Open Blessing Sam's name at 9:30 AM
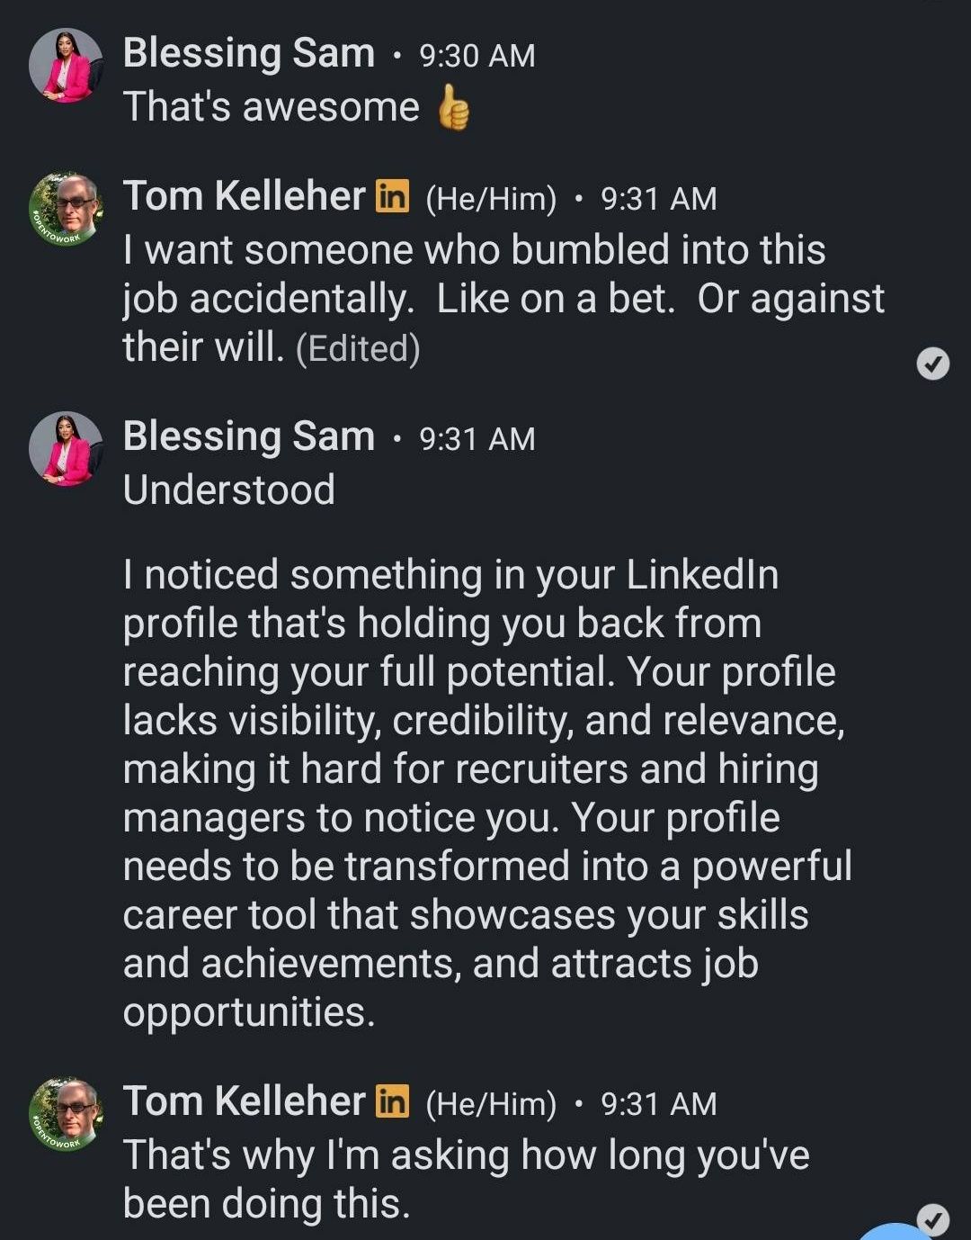The height and width of the screenshot is (1240, 971). [249, 53]
